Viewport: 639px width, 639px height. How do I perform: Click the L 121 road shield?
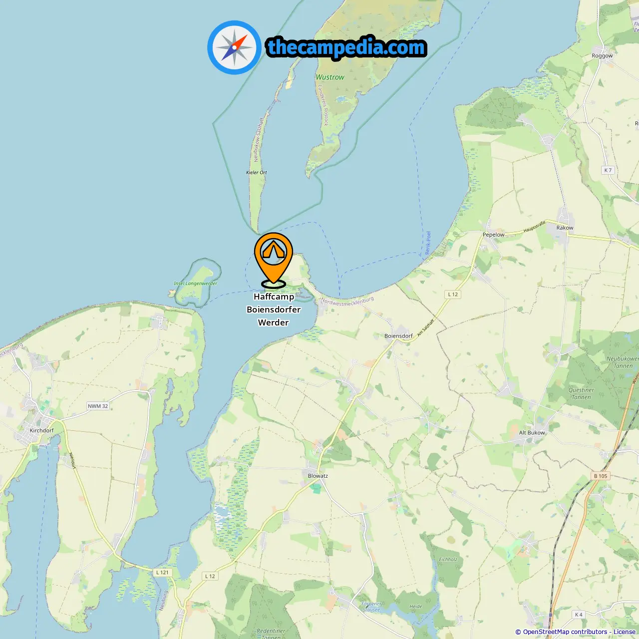[x=162, y=572]
